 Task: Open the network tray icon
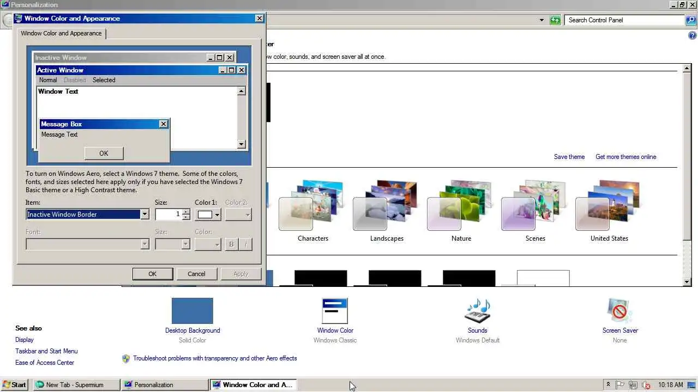(x=634, y=384)
